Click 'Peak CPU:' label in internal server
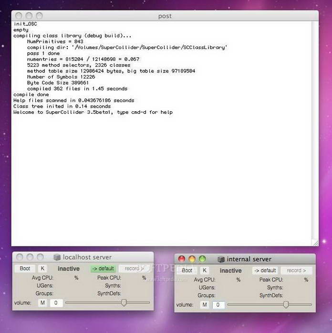 pyautogui.click(x=271, y=280)
